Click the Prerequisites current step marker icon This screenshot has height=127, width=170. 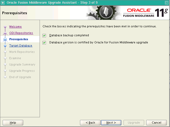pyautogui.click(x=5, y=39)
